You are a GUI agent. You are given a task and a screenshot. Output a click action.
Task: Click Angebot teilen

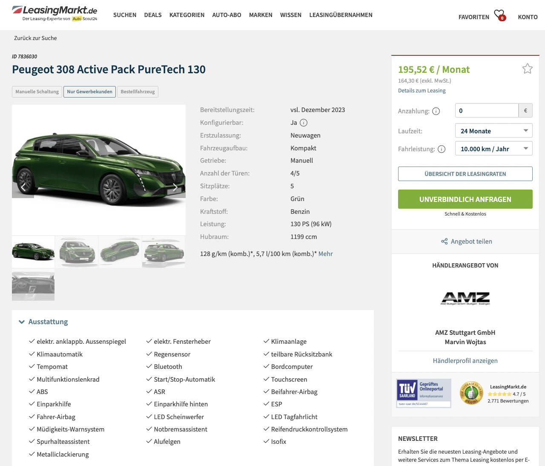pyautogui.click(x=471, y=242)
